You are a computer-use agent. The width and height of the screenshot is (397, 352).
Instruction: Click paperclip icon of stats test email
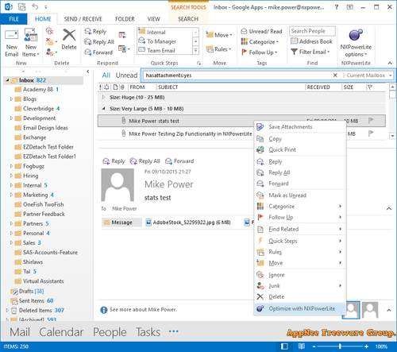coord(123,121)
